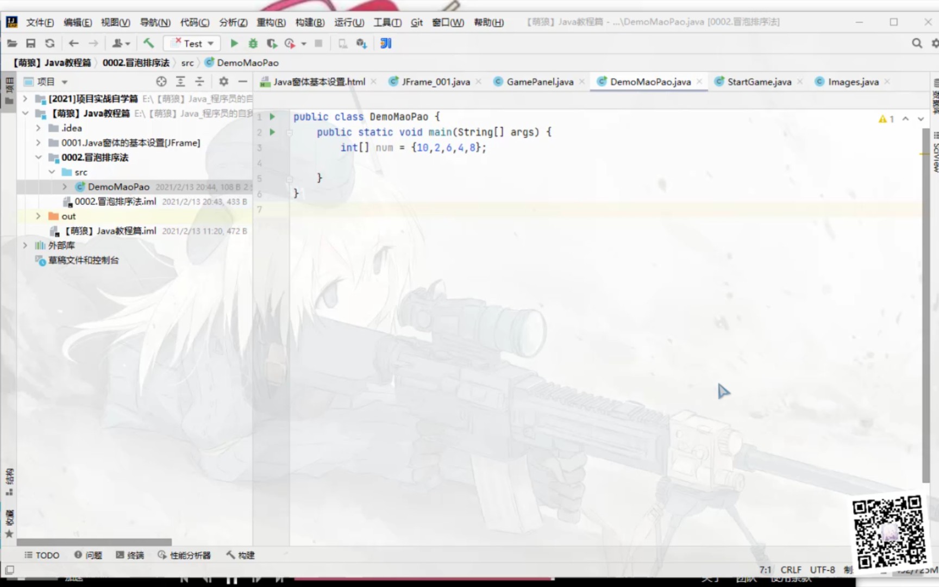Select Opened File crosshair icon in Project panel
The width and height of the screenshot is (939, 587).
point(161,82)
